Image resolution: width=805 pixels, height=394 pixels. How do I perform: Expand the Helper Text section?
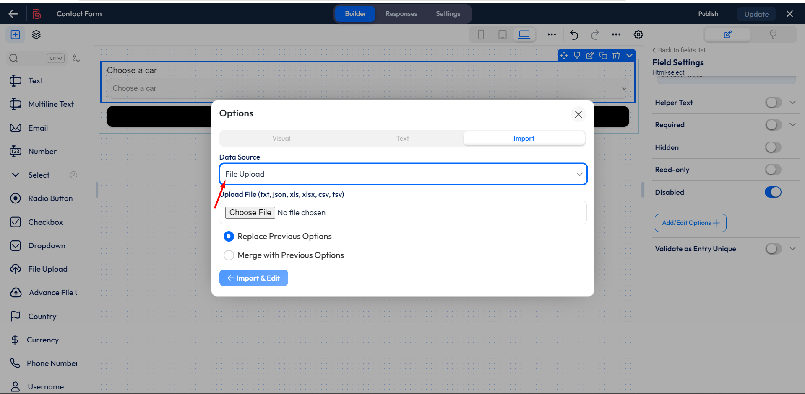(792, 102)
